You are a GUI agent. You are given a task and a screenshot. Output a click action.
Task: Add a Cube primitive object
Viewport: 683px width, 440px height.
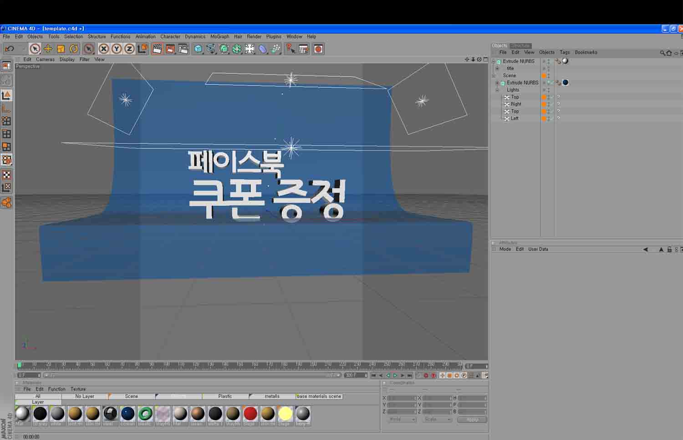coord(198,49)
